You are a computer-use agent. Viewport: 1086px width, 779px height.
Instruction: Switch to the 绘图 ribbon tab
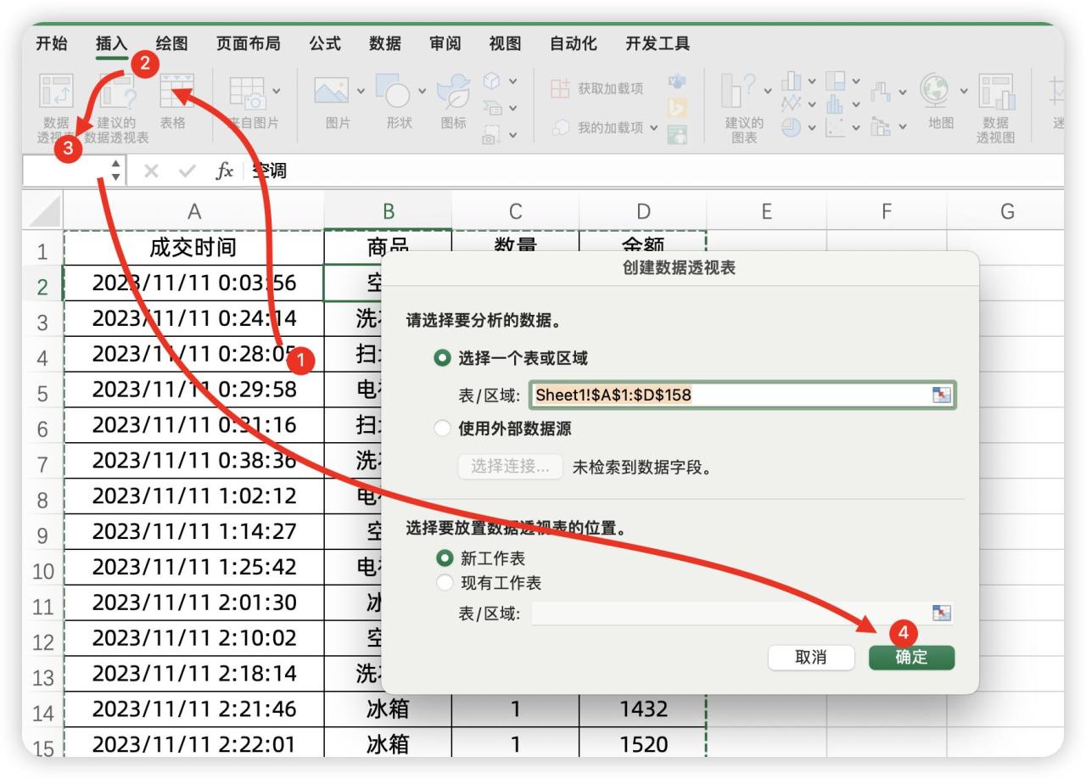pos(172,43)
